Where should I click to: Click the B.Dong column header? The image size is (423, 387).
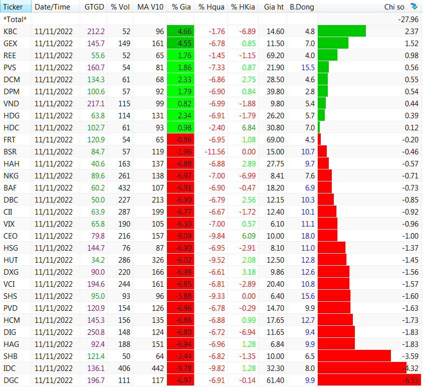(x=302, y=7)
